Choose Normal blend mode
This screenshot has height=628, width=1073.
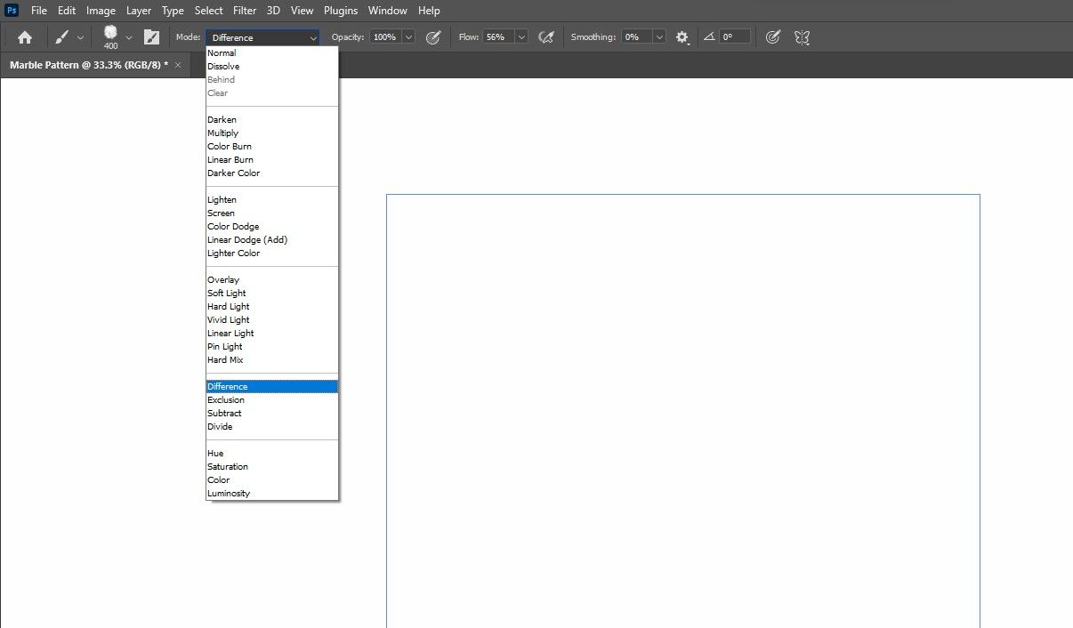pyautogui.click(x=272, y=53)
